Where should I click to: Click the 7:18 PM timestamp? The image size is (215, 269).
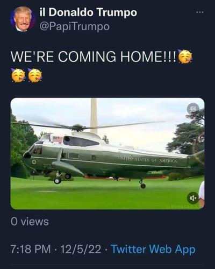[31, 249]
